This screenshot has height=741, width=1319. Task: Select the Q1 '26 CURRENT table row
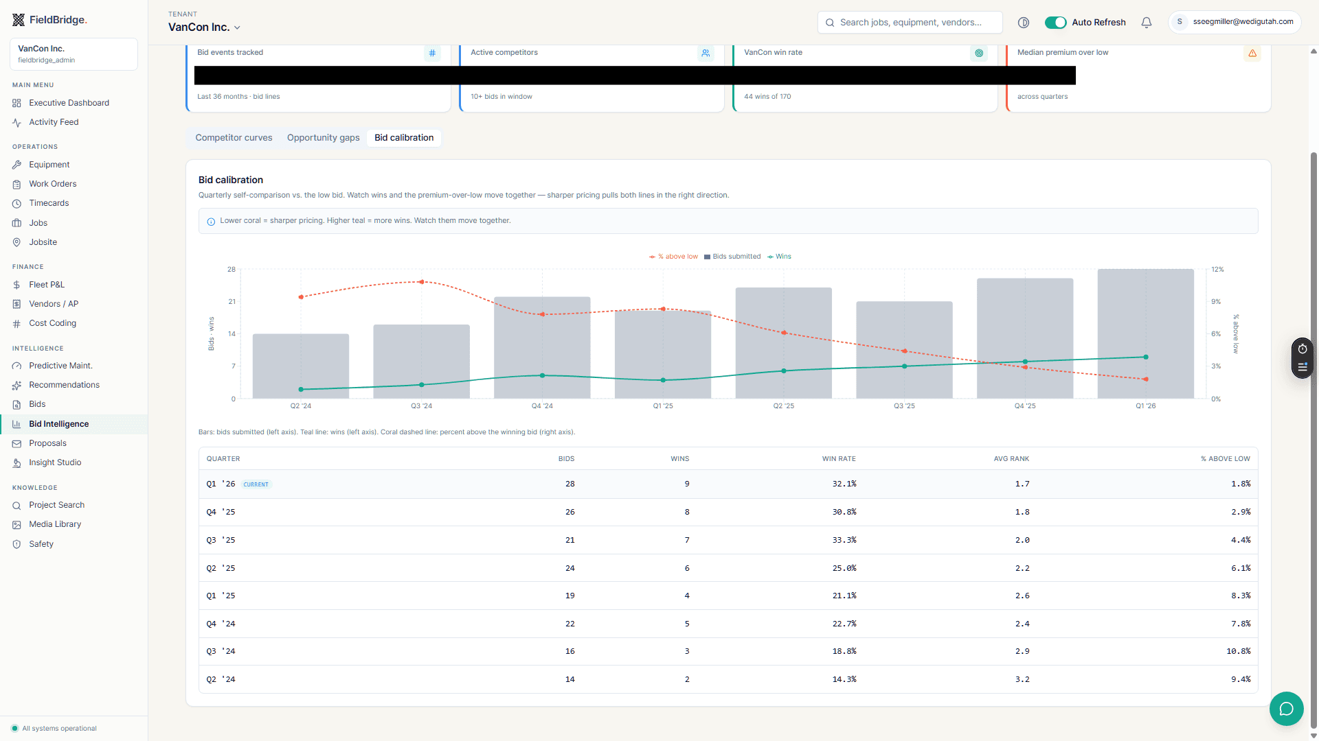click(728, 484)
